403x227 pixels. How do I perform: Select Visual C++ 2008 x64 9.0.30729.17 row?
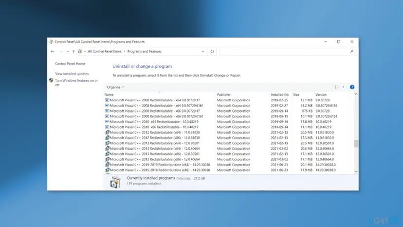pos(227,100)
